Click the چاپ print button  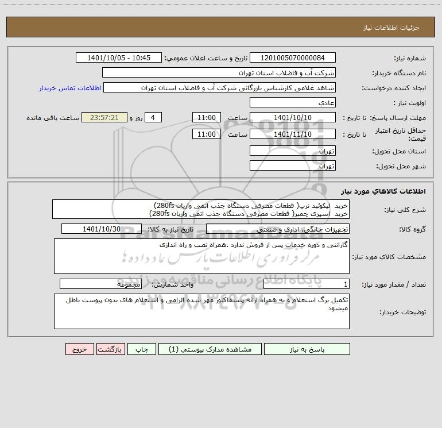pyautogui.click(x=142, y=349)
